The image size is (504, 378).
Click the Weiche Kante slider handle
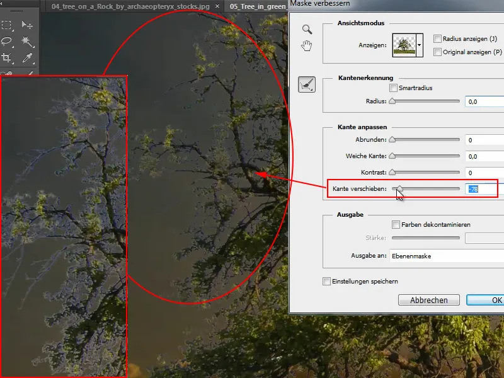392,156
